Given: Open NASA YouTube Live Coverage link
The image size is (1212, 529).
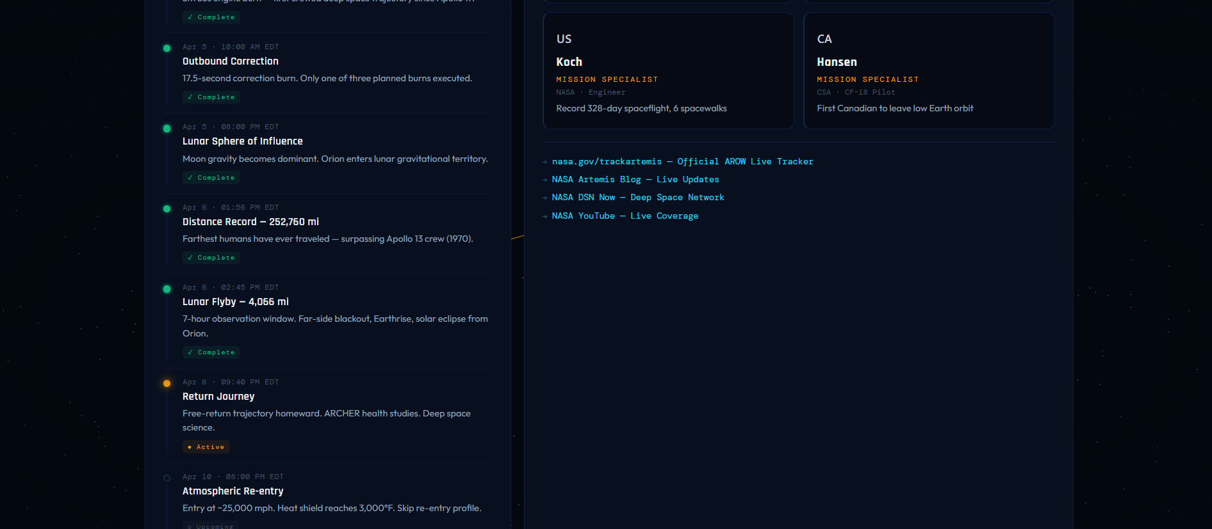Looking at the screenshot, I should [625, 216].
